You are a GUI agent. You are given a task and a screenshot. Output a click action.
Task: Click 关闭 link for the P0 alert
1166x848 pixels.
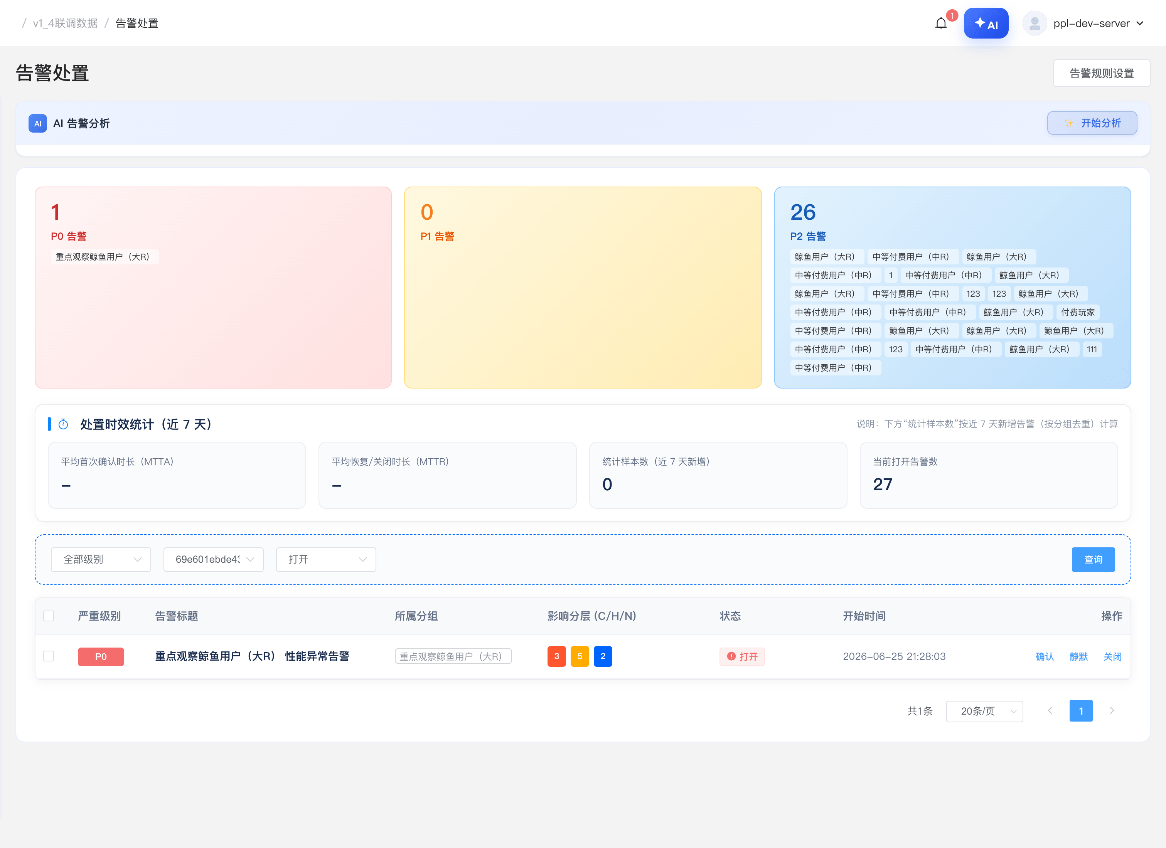pyautogui.click(x=1112, y=656)
